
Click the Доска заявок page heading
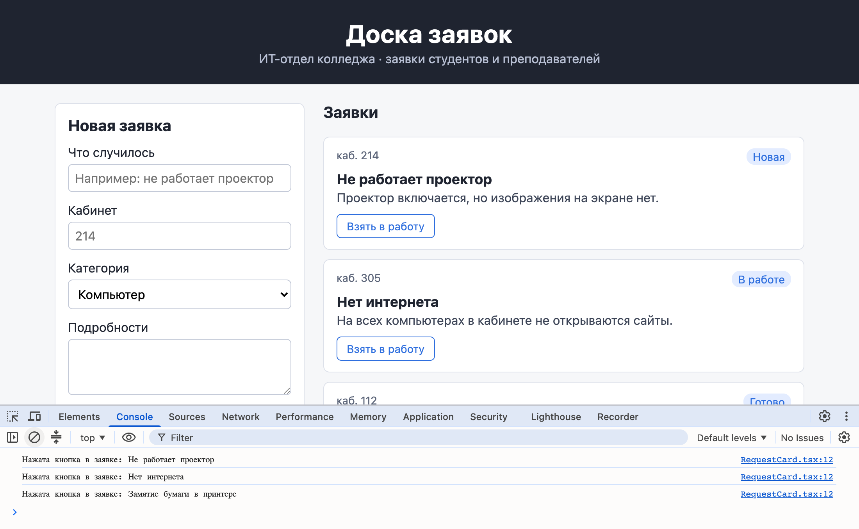[x=429, y=35]
